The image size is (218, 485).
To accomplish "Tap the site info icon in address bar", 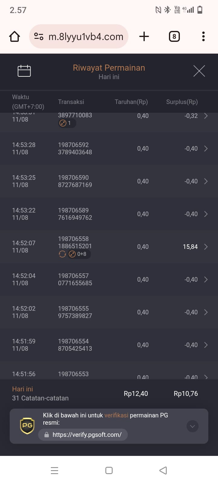I will (39, 36).
